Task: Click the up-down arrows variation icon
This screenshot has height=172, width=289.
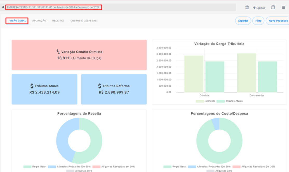Action: click(58, 52)
